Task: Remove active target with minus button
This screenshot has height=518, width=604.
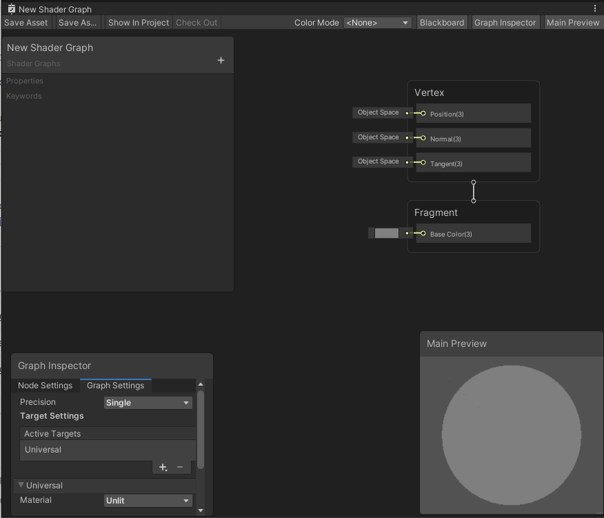Action: [180, 467]
